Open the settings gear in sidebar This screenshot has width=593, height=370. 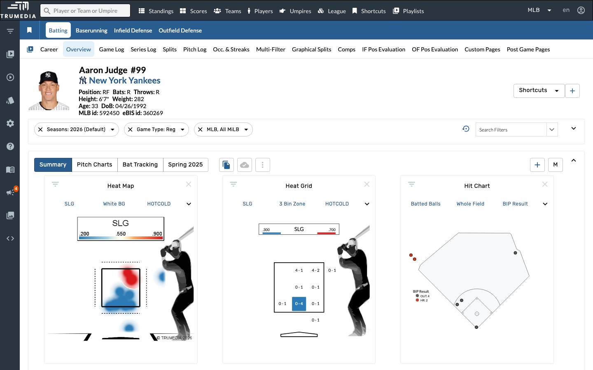[x=10, y=123]
